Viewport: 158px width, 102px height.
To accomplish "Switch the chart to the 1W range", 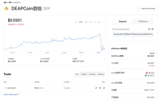I will tap(86, 22).
